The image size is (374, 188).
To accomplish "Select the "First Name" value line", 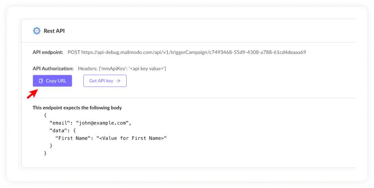I will pos(111,138).
